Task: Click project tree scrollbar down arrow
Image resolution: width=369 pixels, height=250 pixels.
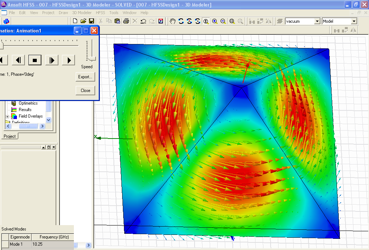Action: (49, 120)
